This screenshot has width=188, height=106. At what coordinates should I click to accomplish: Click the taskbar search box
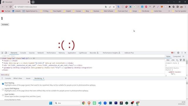[67, 103]
